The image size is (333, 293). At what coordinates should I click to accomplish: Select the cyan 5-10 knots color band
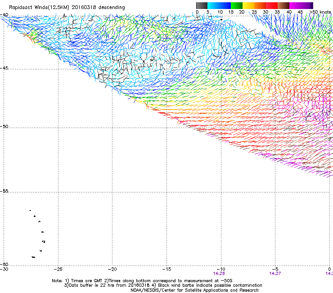pos(213,5)
